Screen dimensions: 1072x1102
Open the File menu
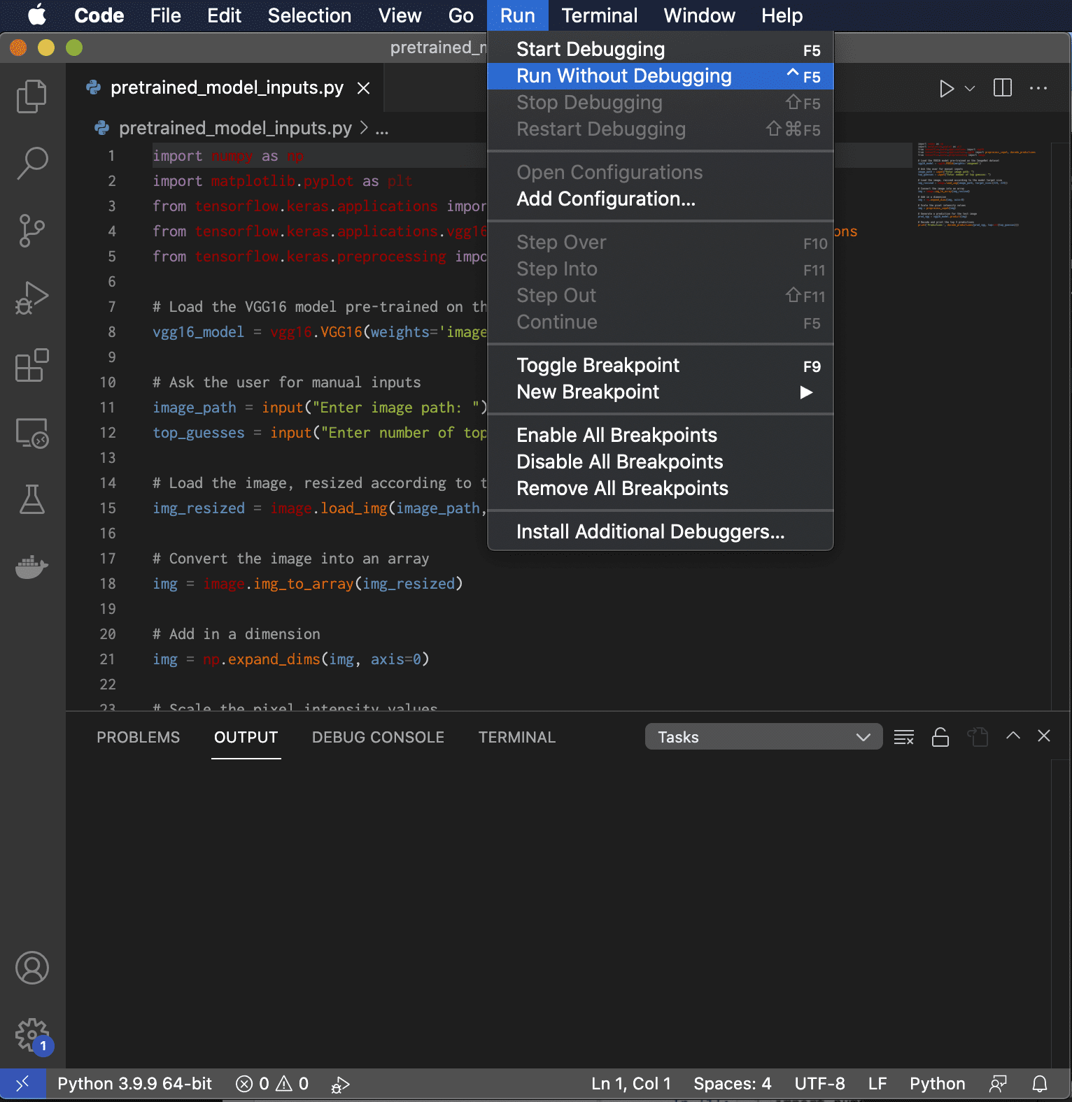tap(165, 15)
